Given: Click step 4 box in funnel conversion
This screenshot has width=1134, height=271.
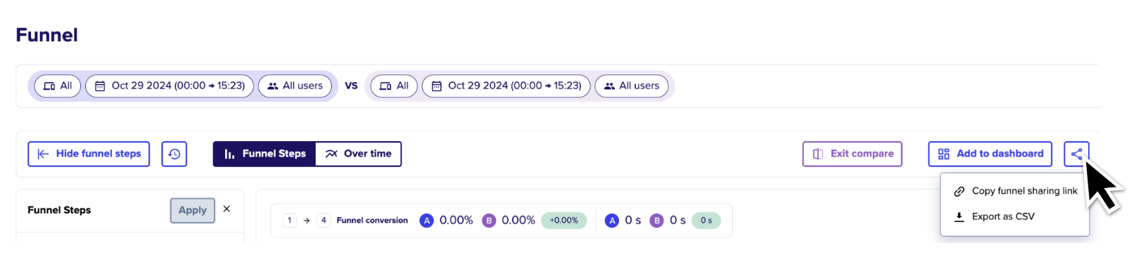Looking at the screenshot, I should (x=324, y=220).
